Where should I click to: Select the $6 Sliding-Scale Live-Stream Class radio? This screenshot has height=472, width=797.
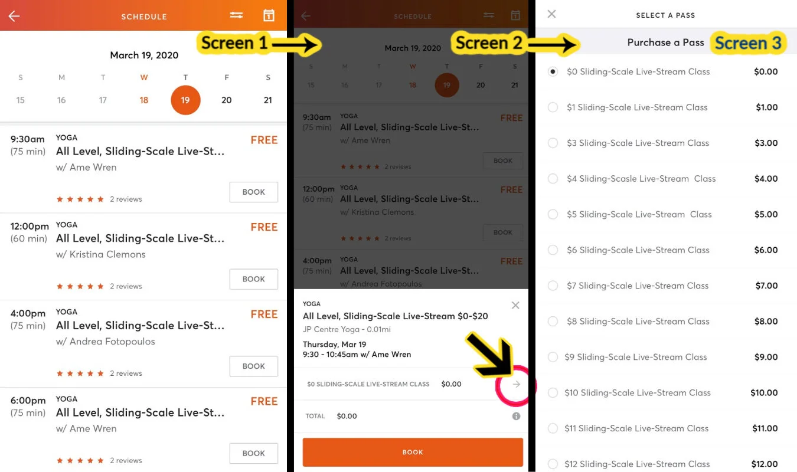(x=553, y=250)
